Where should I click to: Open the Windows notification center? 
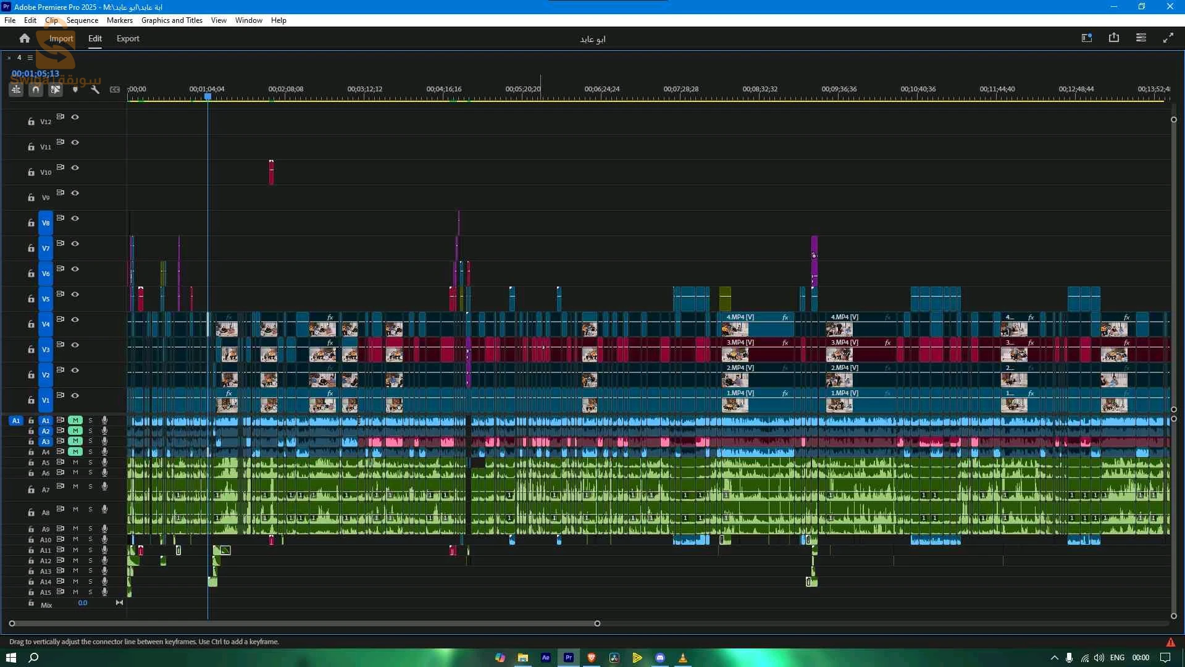tap(1165, 658)
